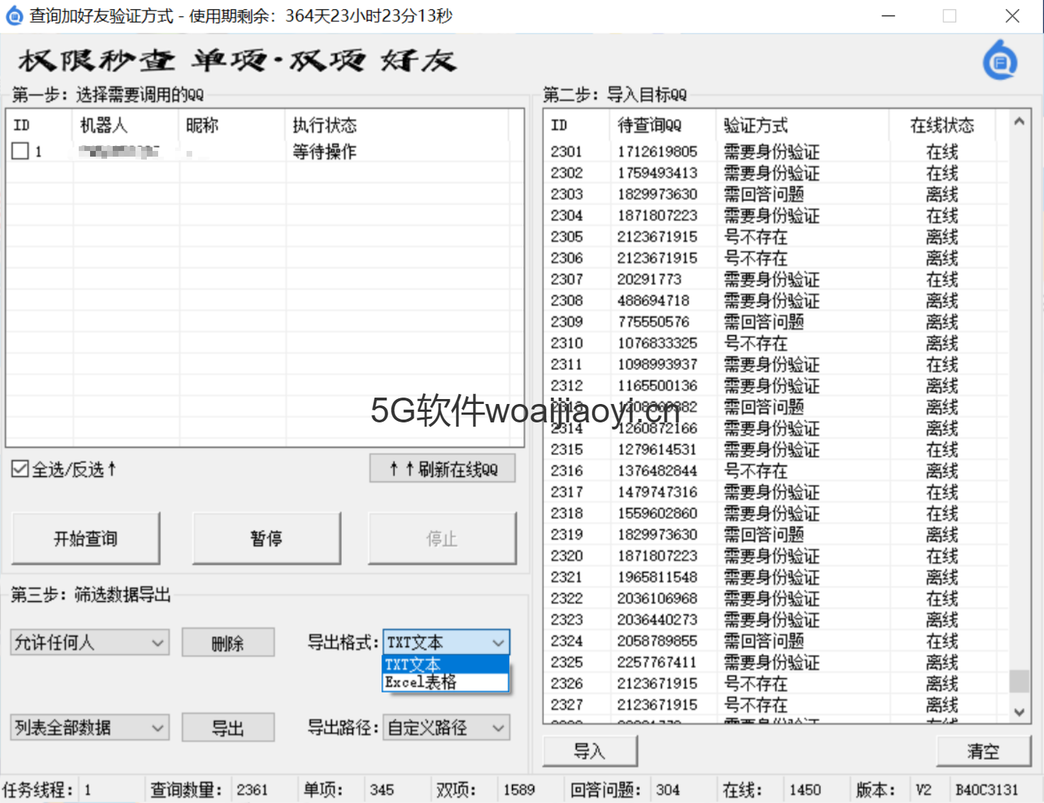This screenshot has width=1044, height=803.
Task: Select QQ number 1479747316
Action: (x=657, y=492)
